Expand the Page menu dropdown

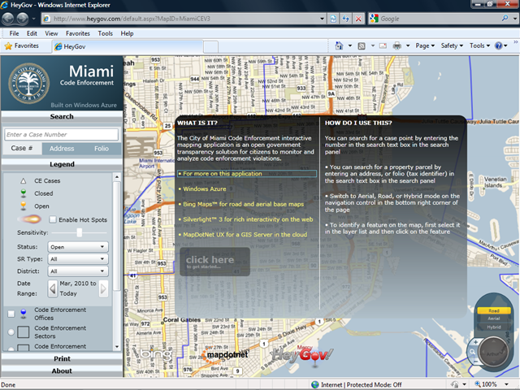(x=425, y=45)
